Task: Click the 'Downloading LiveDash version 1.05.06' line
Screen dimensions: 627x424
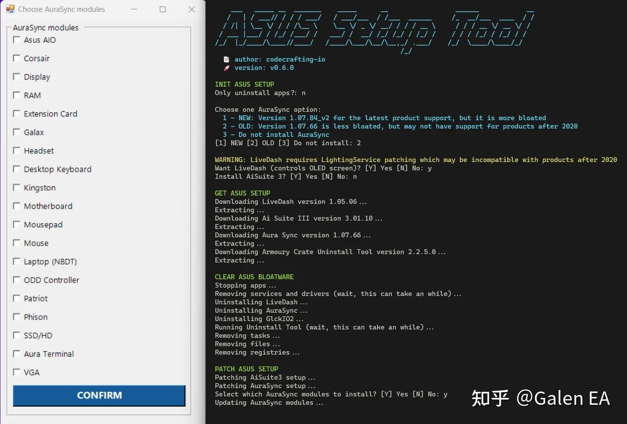Action: 291,201
